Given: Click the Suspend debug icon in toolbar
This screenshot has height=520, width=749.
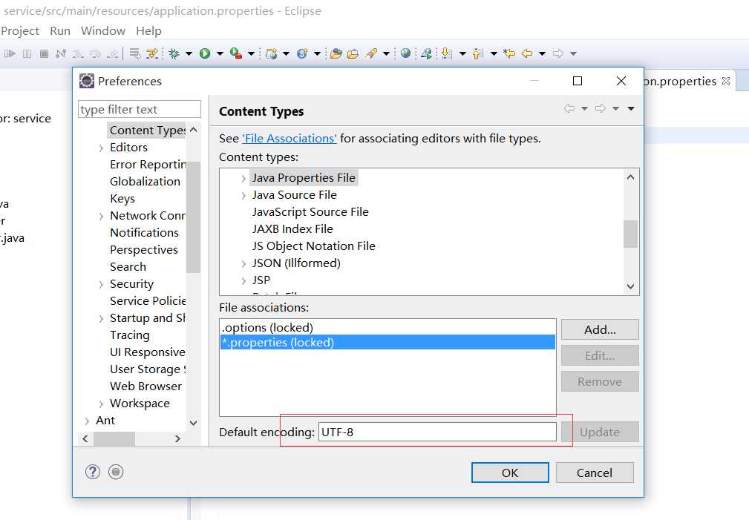Looking at the screenshot, I should [x=27, y=53].
